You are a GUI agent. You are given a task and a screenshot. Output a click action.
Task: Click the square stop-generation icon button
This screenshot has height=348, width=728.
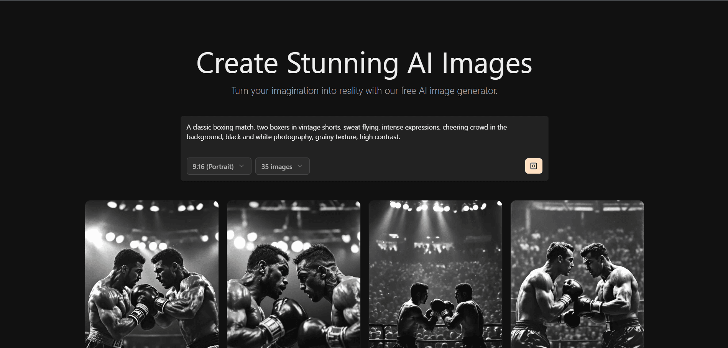pyautogui.click(x=533, y=166)
